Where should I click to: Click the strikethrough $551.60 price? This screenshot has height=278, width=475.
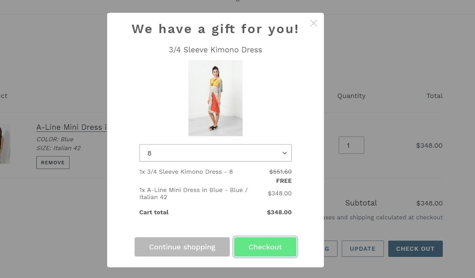[280, 171]
